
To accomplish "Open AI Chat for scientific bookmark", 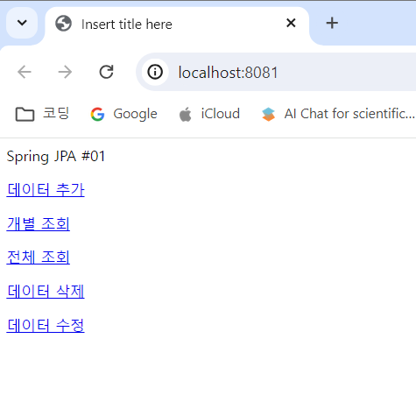I will coord(338,114).
